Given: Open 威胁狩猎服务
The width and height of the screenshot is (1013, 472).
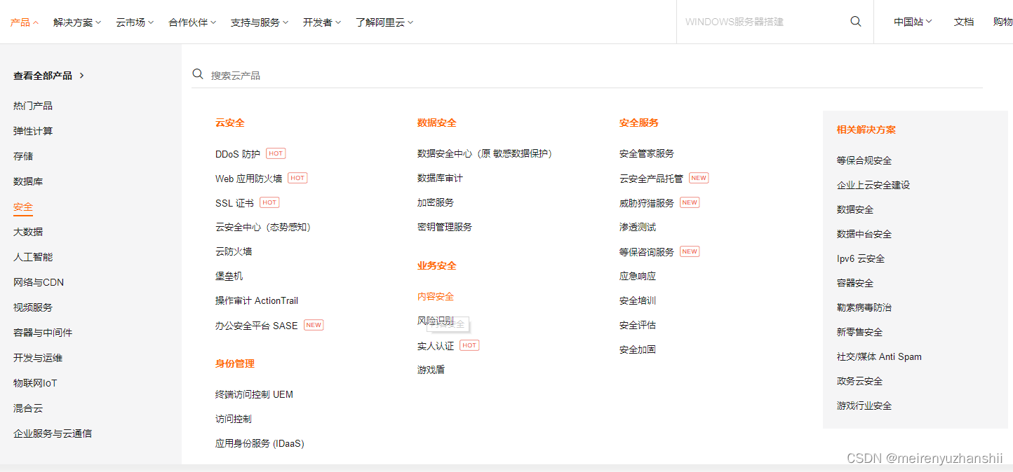Looking at the screenshot, I should (647, 203).
